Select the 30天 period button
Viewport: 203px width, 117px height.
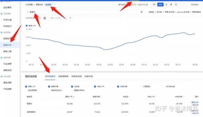coord(160,4)
